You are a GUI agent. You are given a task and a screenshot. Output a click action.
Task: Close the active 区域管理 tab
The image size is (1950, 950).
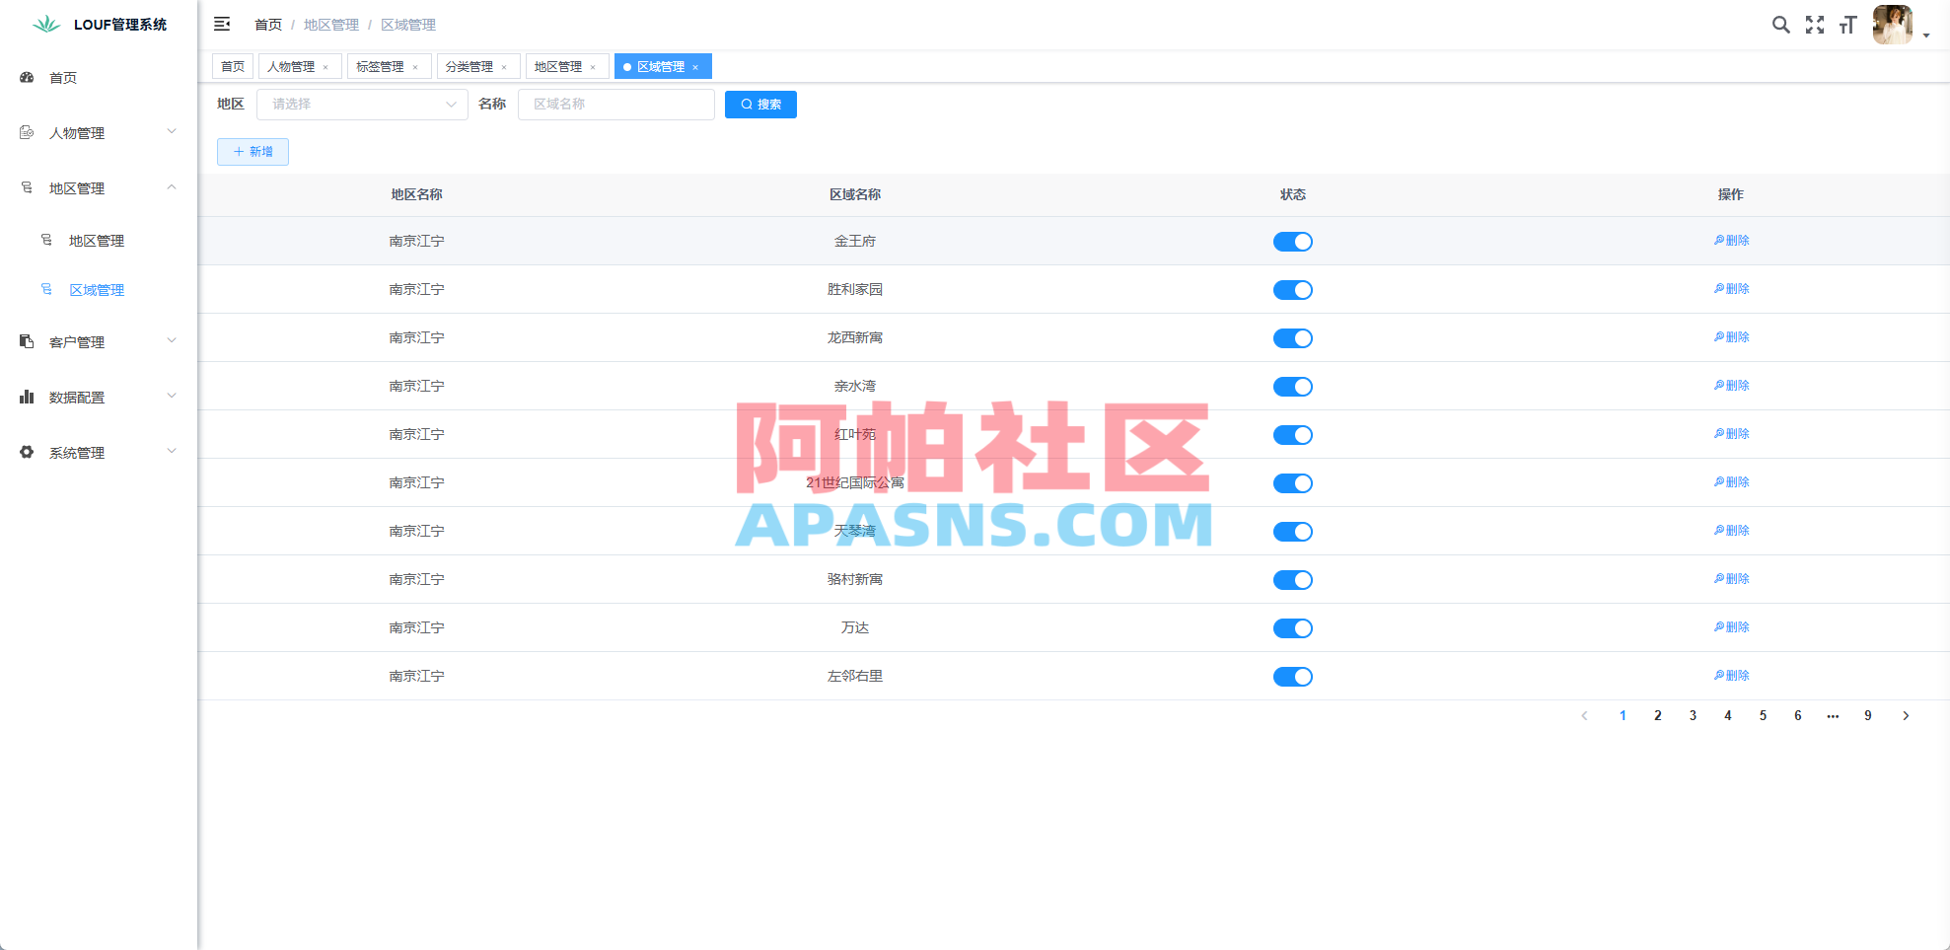(695, 67)
